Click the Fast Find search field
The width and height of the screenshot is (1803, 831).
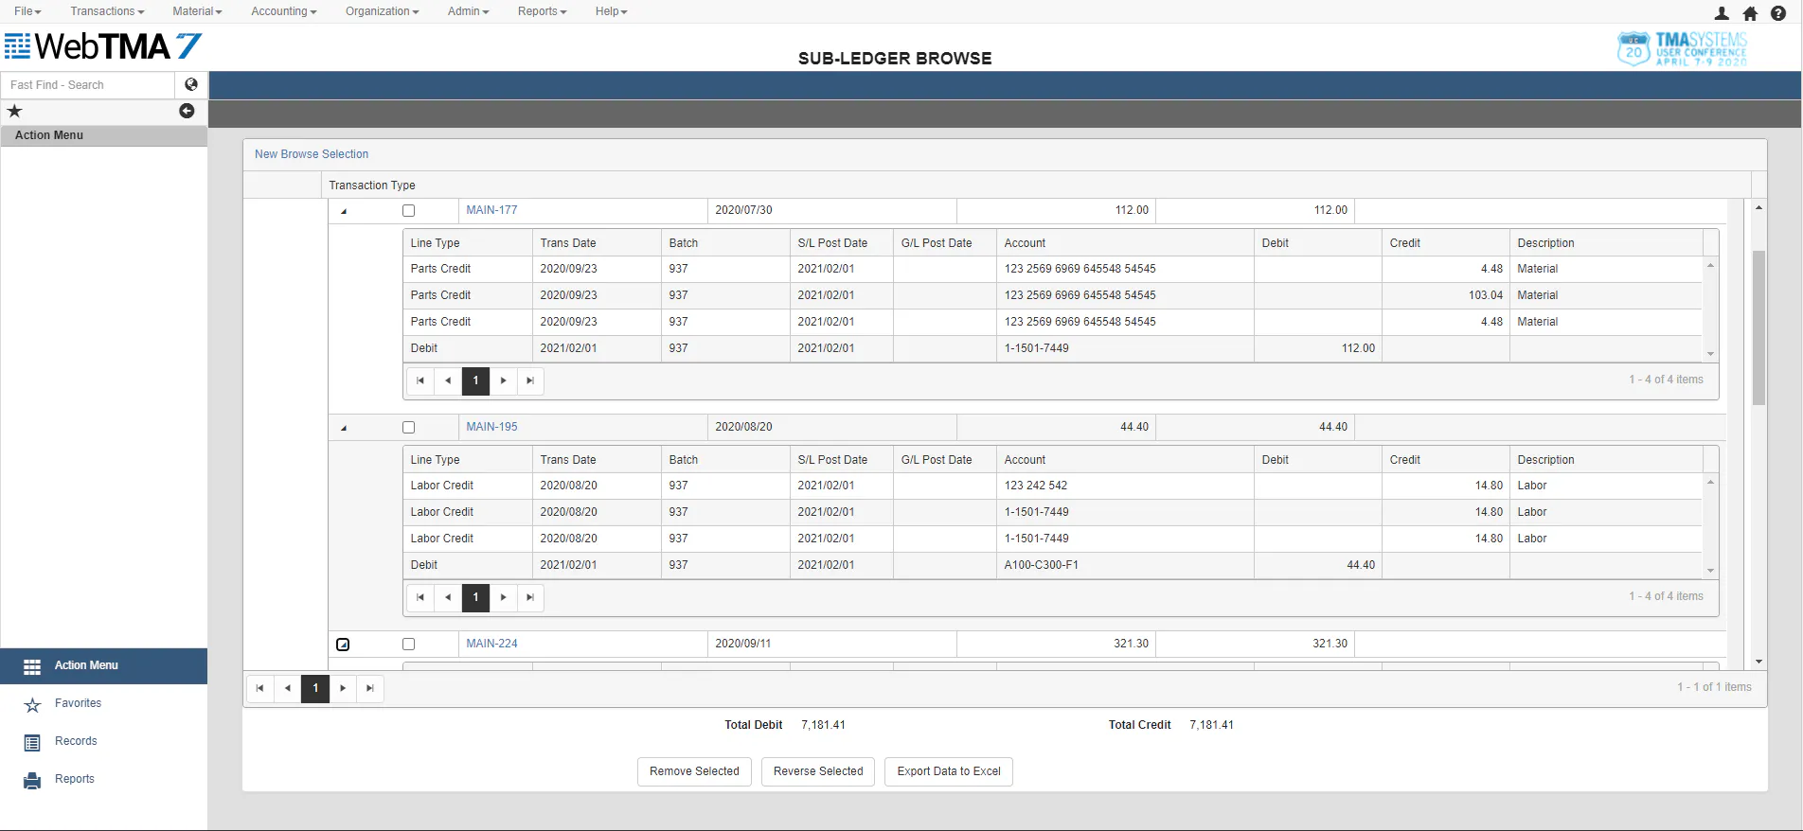(x=88, y=85)
